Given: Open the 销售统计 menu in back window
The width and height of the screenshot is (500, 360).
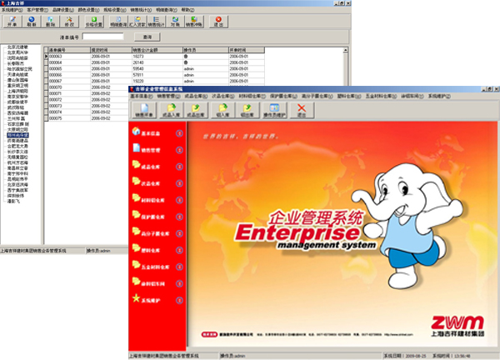Looking at the screenshot, I should click(x=138, y=9).
